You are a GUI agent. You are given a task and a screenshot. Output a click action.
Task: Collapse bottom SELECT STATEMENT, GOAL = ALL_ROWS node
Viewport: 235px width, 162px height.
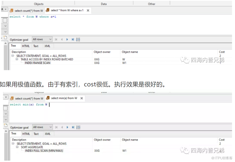tap(13, 144)
